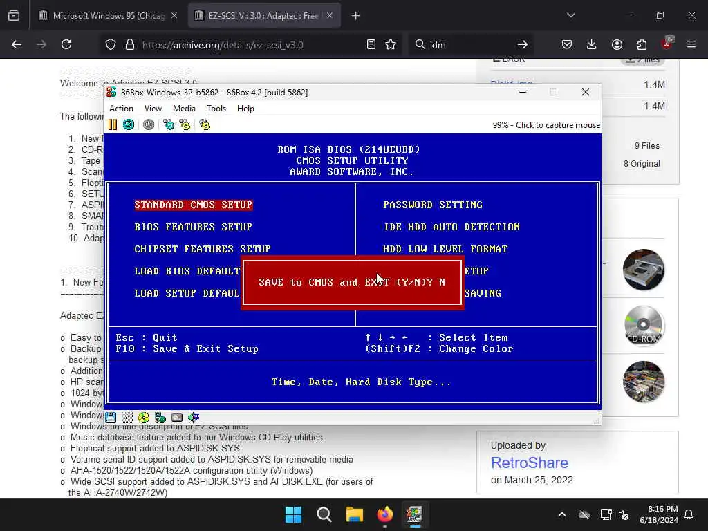Open RetroShare uploader link
The width and height of the screenshot is (708, 531).
pyautogui.click(x=529, y=463)
